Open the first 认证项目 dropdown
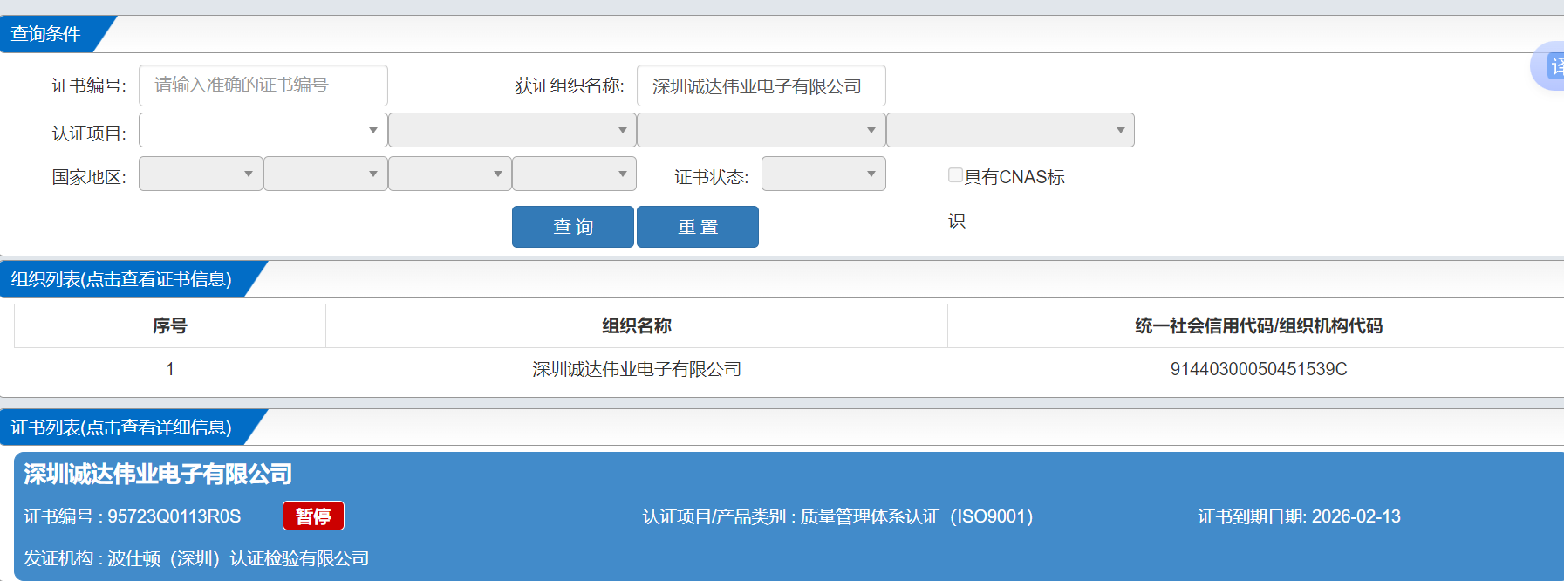The width and height of the screenshot is (1564, 581). click(263, 130)
